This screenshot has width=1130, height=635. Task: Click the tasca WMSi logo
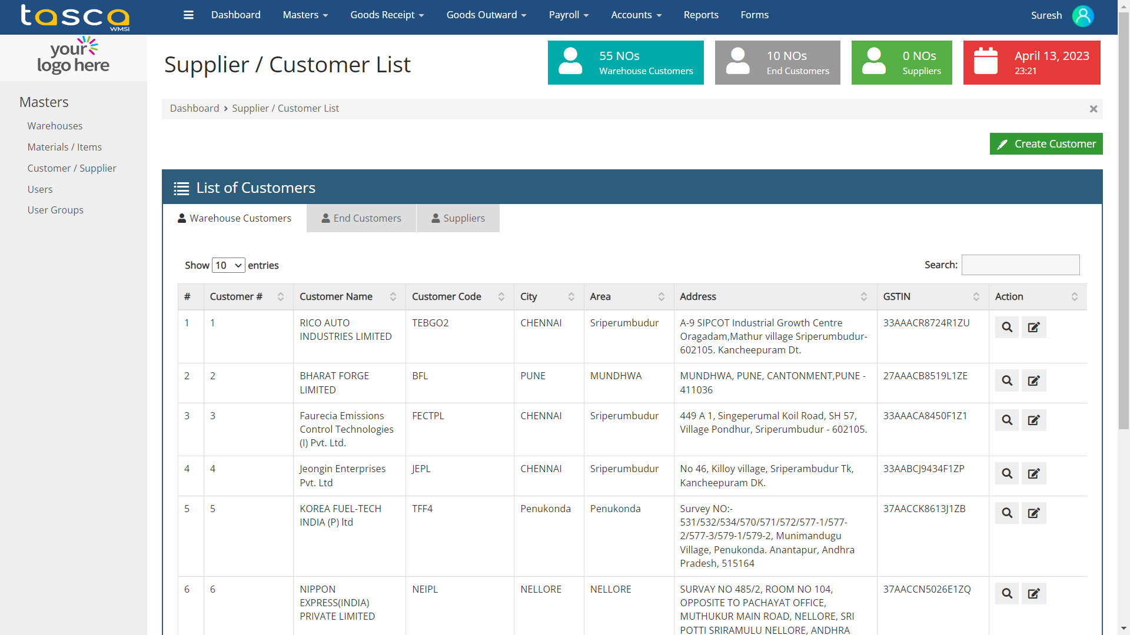pos(75,17)
